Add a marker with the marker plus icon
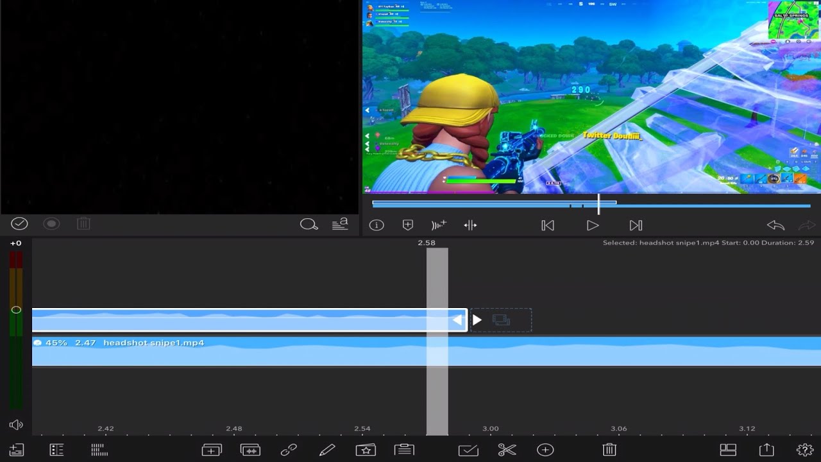The width and height of the screenshot is (821, 462). pyautogui.click(x=408, y=225)
